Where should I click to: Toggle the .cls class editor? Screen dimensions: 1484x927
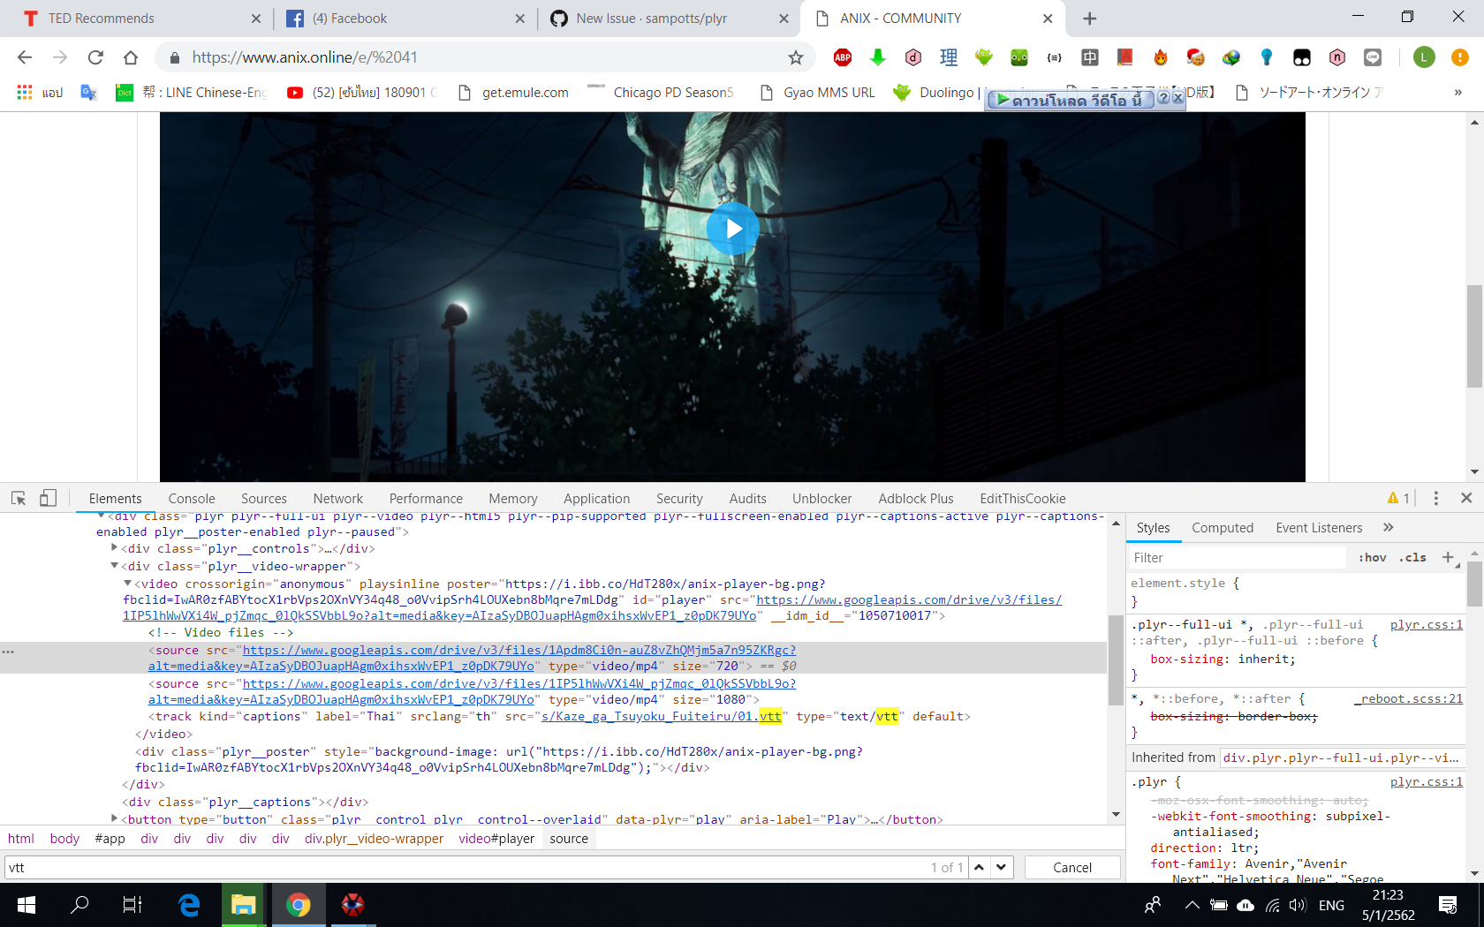point(1413,557)
